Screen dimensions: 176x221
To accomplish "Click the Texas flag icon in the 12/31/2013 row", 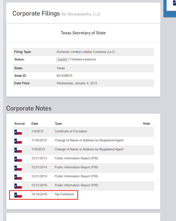I will pos(18,159).
